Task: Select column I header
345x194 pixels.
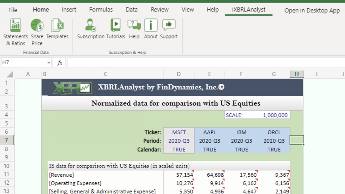Action: 317,74
